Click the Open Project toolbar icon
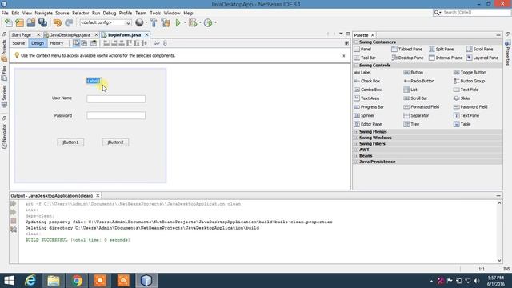 (31, 23)
